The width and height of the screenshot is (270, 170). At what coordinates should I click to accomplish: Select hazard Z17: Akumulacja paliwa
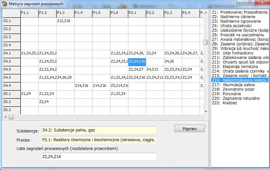click(240, 85)
